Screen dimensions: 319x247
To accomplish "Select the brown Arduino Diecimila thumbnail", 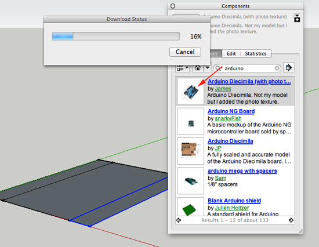I will [190, 151].
